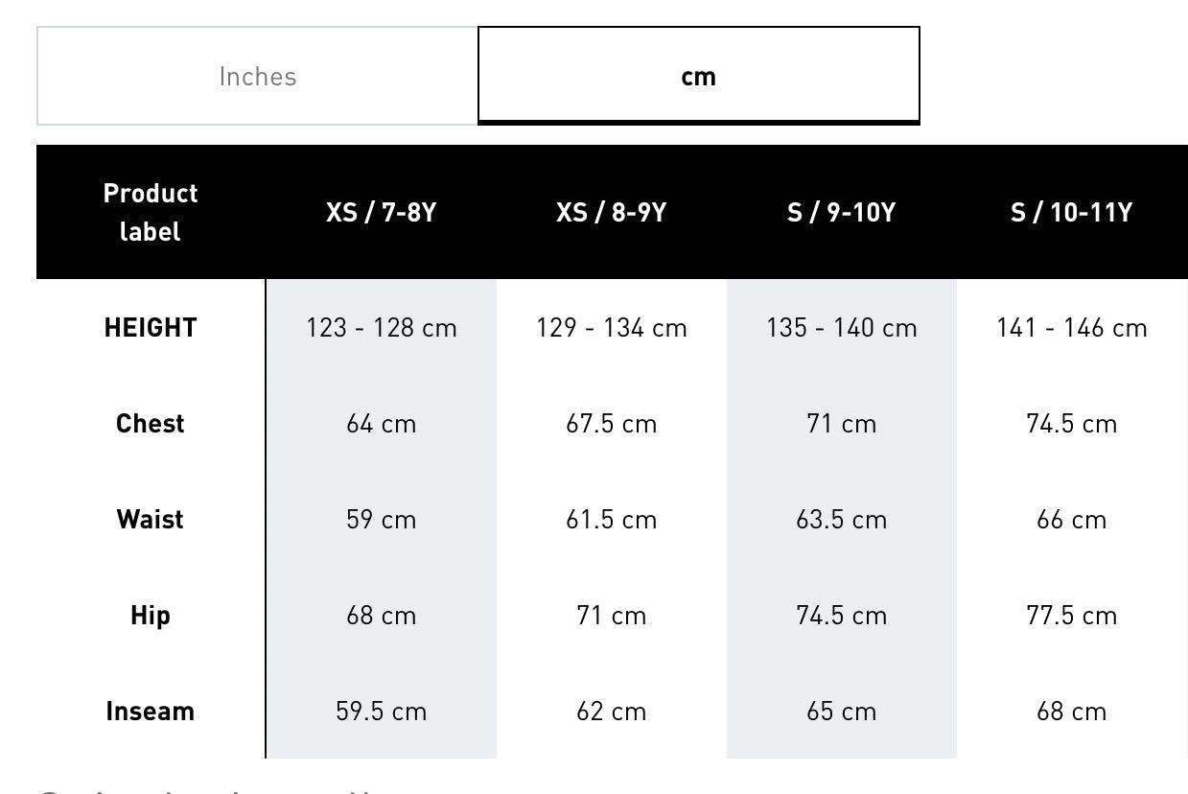This screenshot has height=794, width=1188.
Task: Select the cm tab
Action: pos(698,76)
